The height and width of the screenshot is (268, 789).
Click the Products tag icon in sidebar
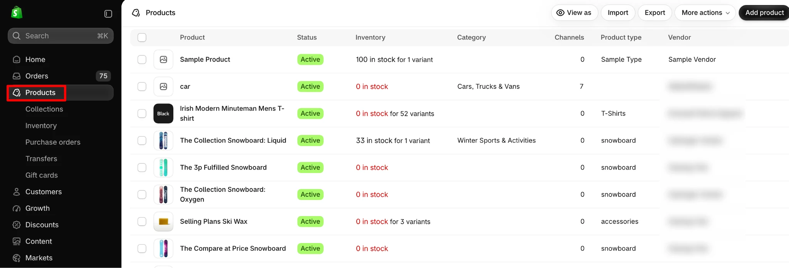(x=17, y=93)
